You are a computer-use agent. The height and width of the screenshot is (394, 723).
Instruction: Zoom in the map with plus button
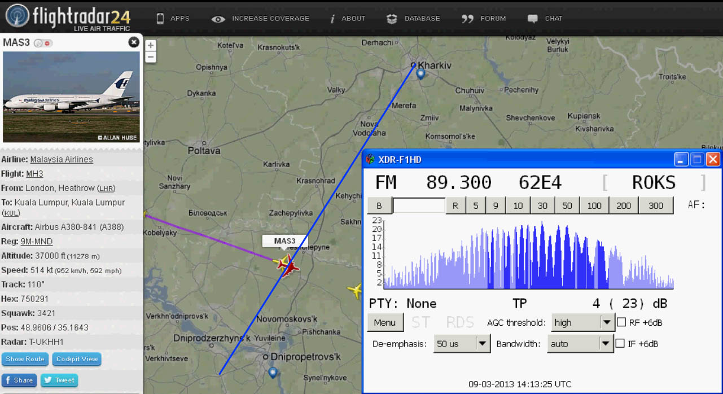(x=151, y=46)
